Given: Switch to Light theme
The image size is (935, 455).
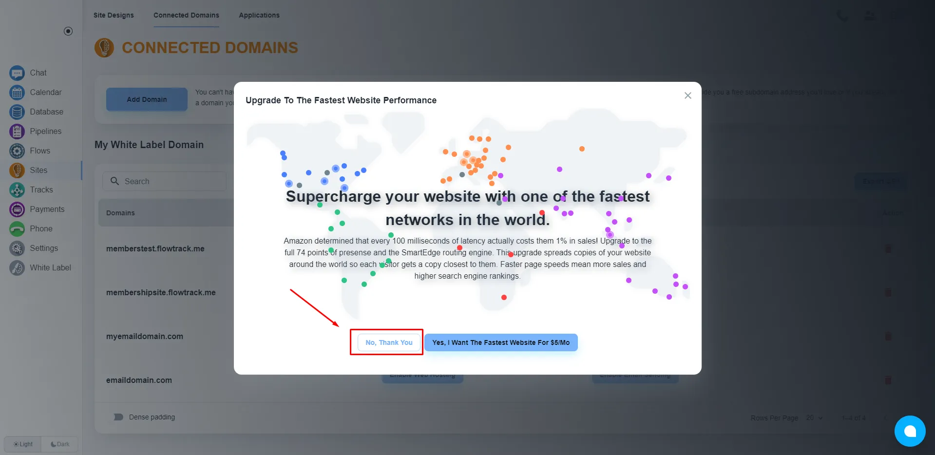Looking at the screenshot, I should 23,444.
